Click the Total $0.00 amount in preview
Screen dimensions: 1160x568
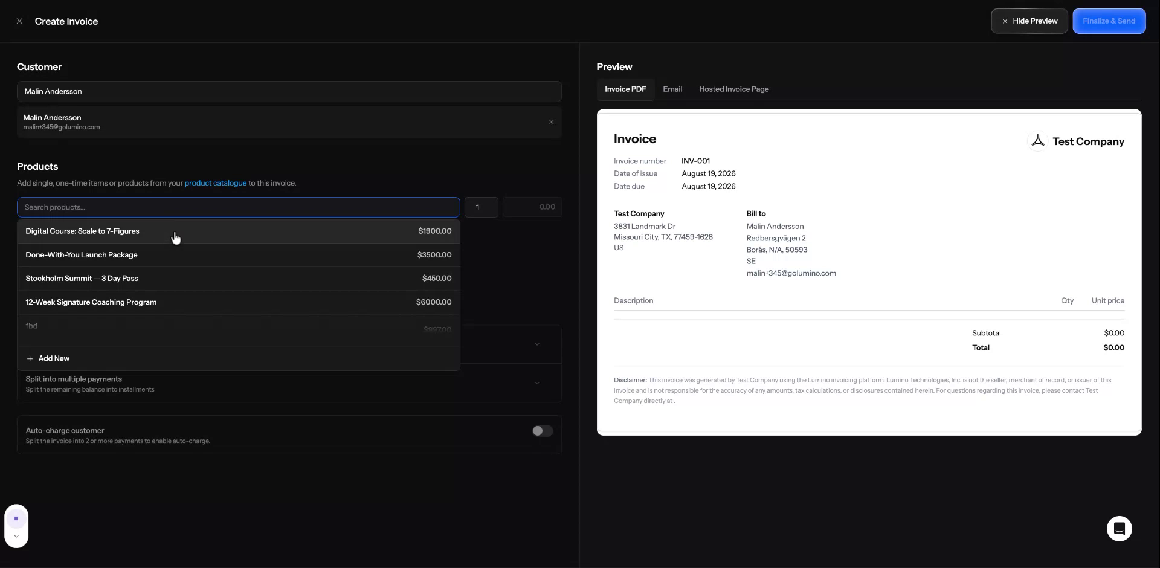(1113, 348)
